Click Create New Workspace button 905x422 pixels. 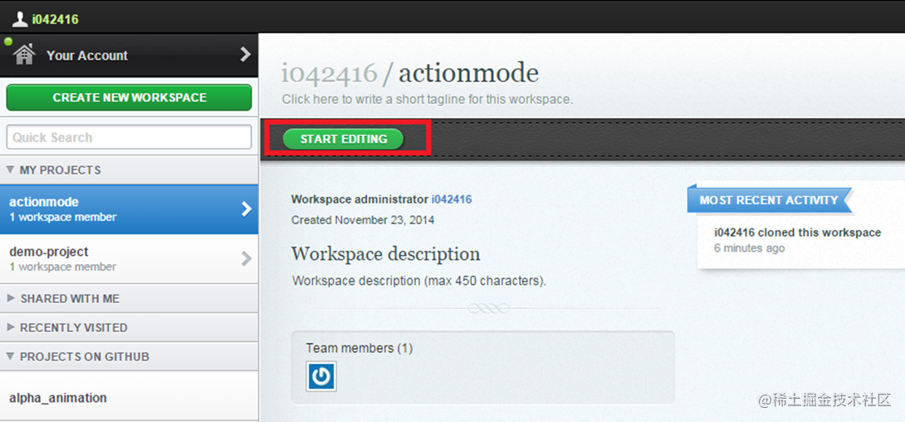point(130,97)
